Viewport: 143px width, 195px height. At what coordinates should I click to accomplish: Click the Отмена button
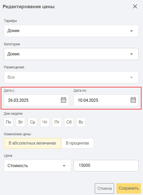click(x=104, y=188)
